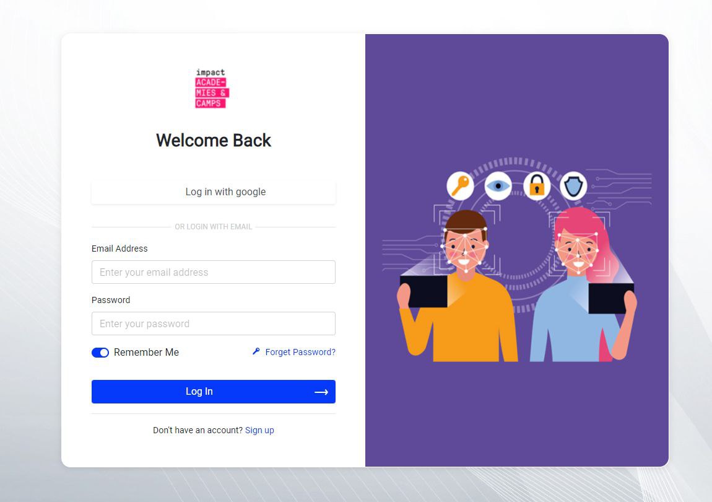Click the blue Log In button
Viewport: 712px width, 502px height.
pos(214,392)
